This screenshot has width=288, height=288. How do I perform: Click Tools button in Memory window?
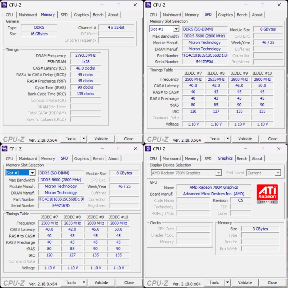[71, 139]
